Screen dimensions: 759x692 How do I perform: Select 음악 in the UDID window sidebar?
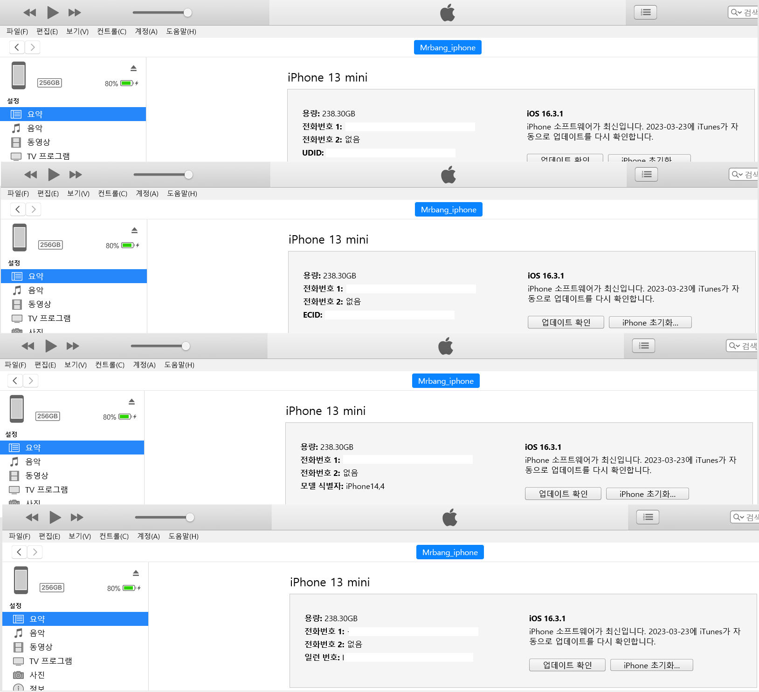coord(73,128)
